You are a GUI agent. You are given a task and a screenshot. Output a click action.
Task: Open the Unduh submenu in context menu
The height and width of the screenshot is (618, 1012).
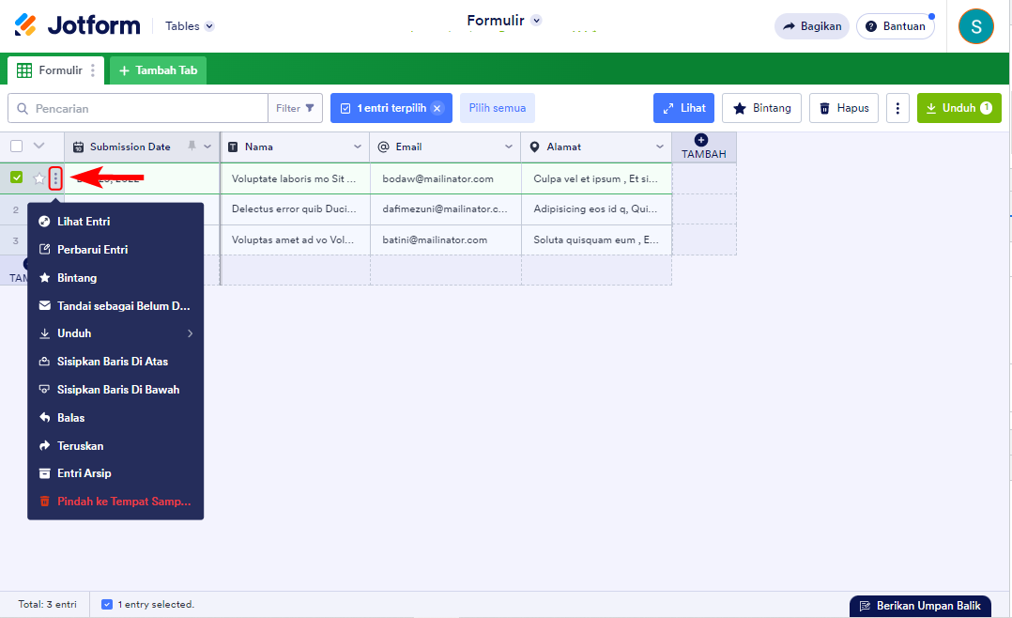[x=115, y=333]
